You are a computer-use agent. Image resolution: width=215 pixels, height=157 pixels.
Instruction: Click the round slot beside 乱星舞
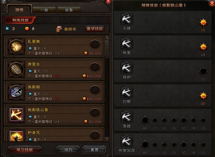coord(95,44)
